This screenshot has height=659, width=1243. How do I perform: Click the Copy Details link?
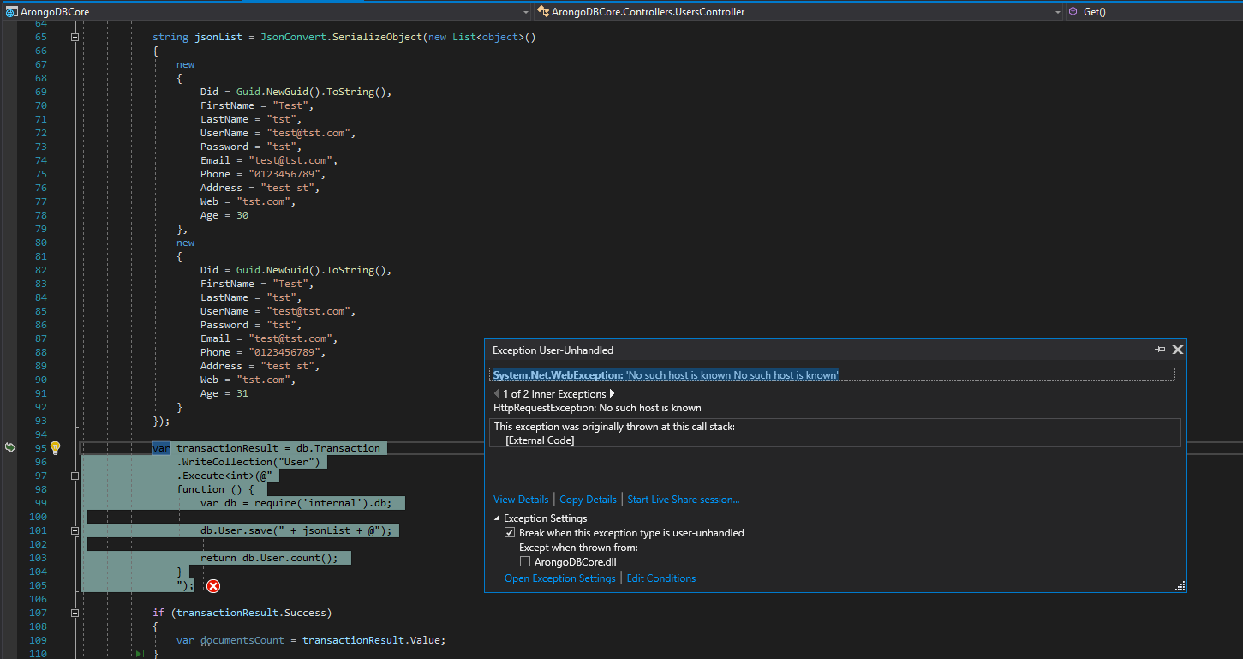tap(588, 500)
